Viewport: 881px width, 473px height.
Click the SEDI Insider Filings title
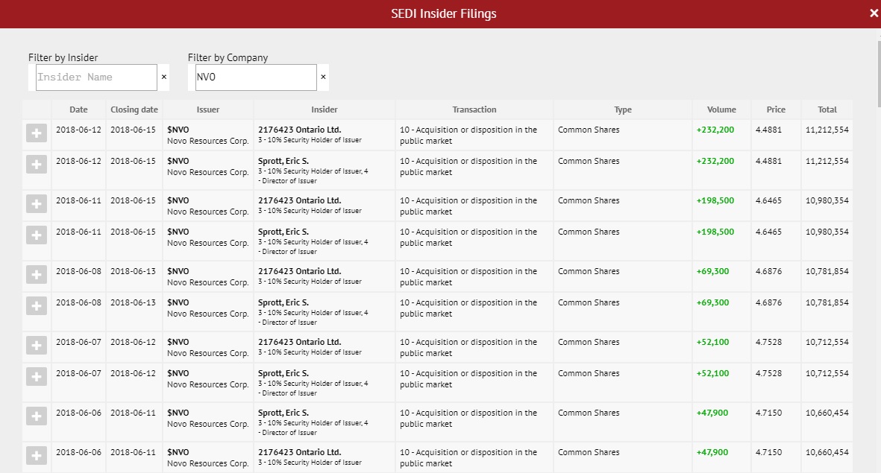click(x=444, y=13)
